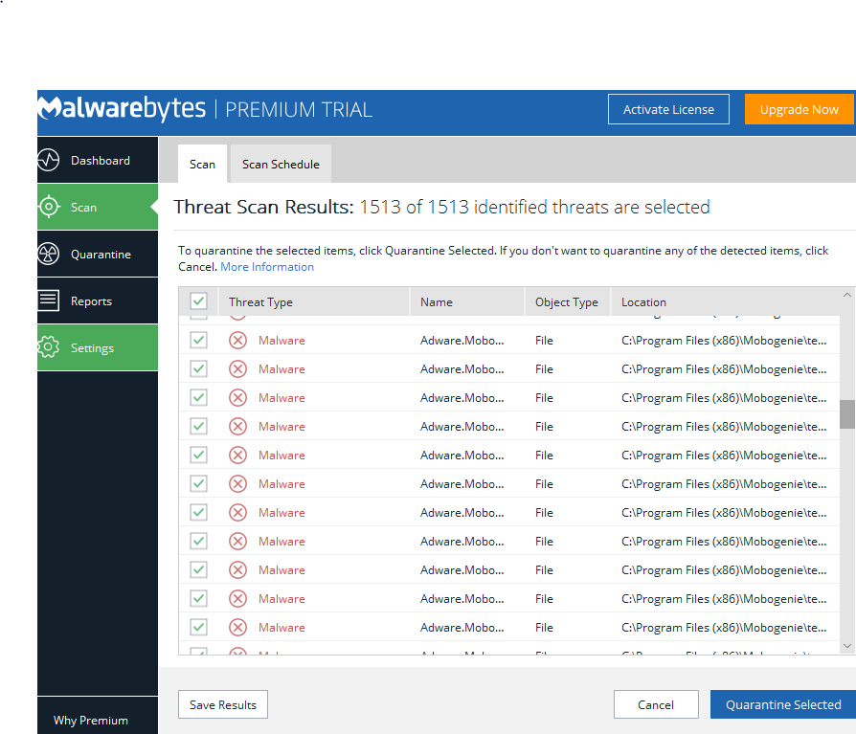This screenshot has height=734, width=856.
Task: Toggle the select-all checkbox in table header
Action: pos(199,301)
